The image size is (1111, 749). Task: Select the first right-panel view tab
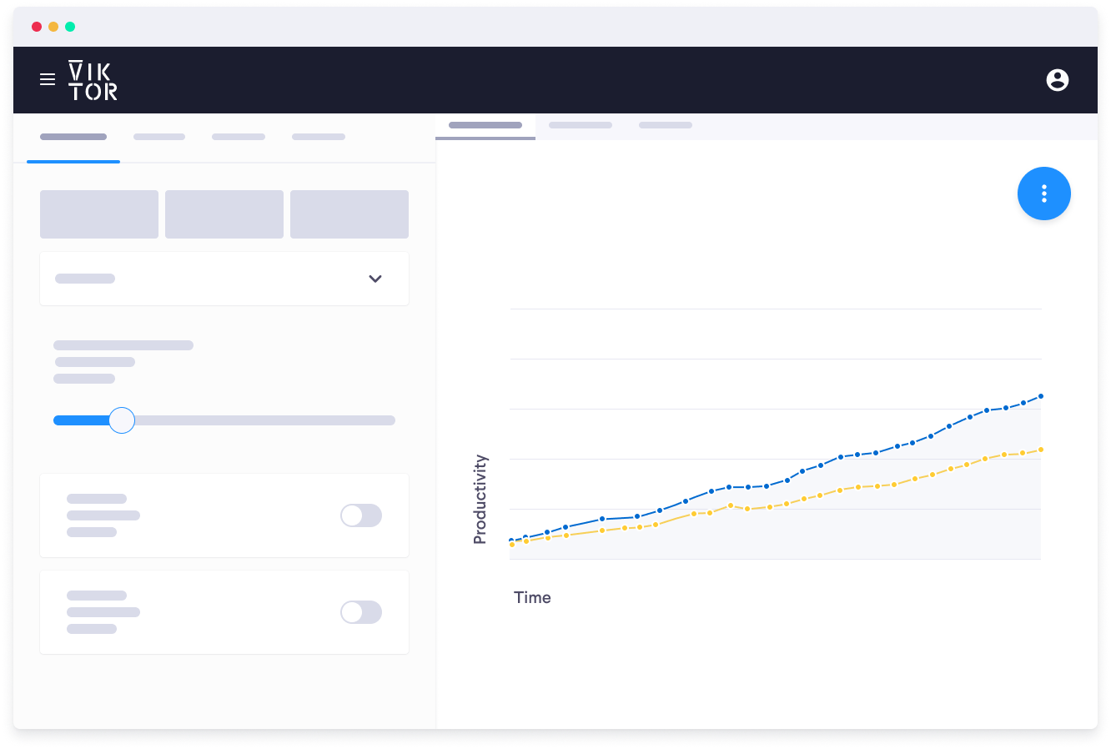coord(485,126)
